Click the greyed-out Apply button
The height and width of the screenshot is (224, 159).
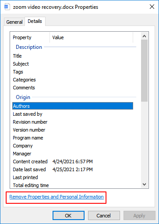[139, 216]
